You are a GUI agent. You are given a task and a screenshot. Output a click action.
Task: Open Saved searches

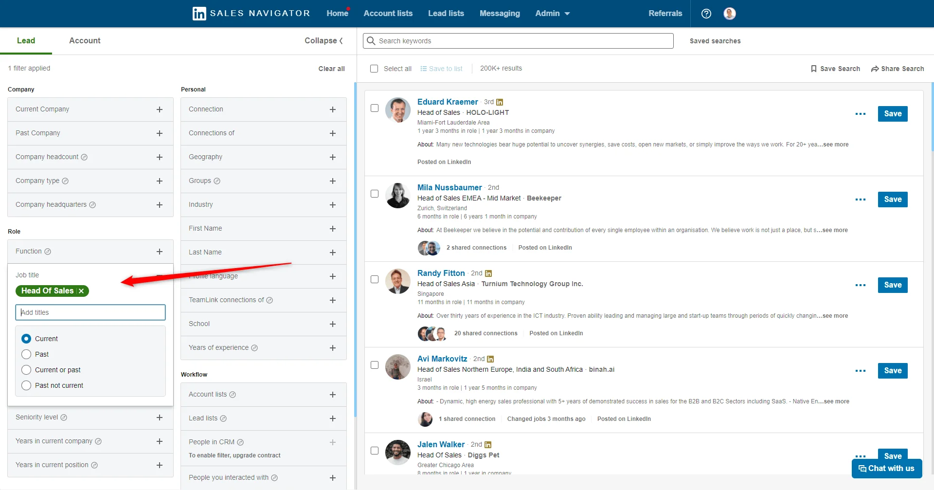(715, 41)
